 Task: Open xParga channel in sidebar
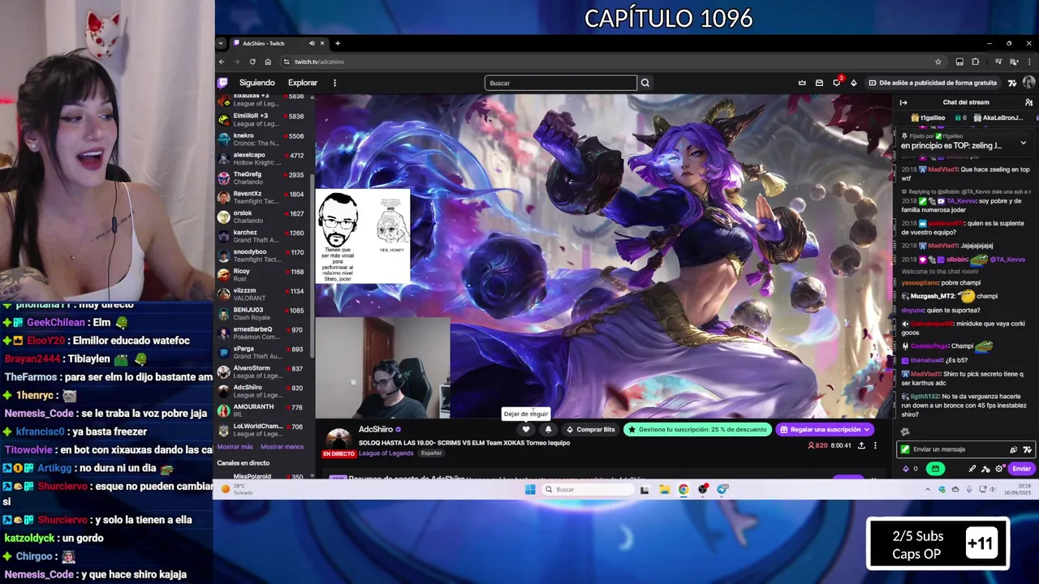tap(261, 353)
